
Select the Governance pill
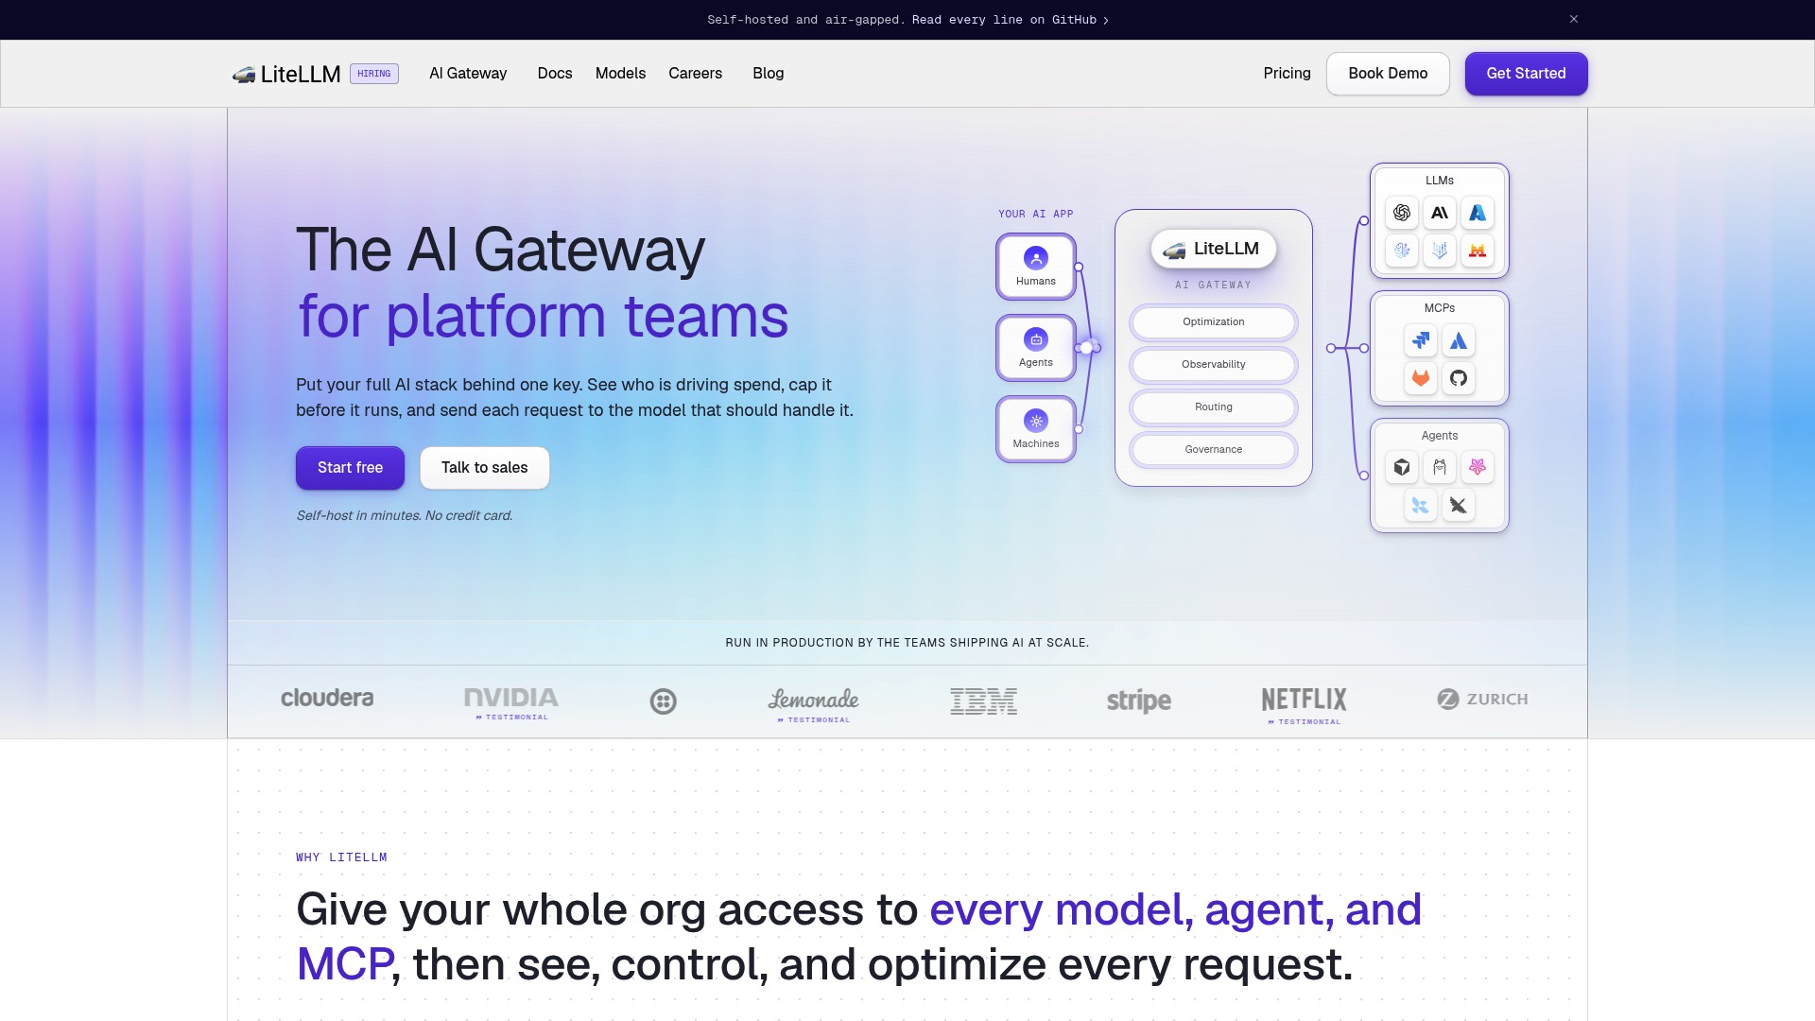(1214, 450)
